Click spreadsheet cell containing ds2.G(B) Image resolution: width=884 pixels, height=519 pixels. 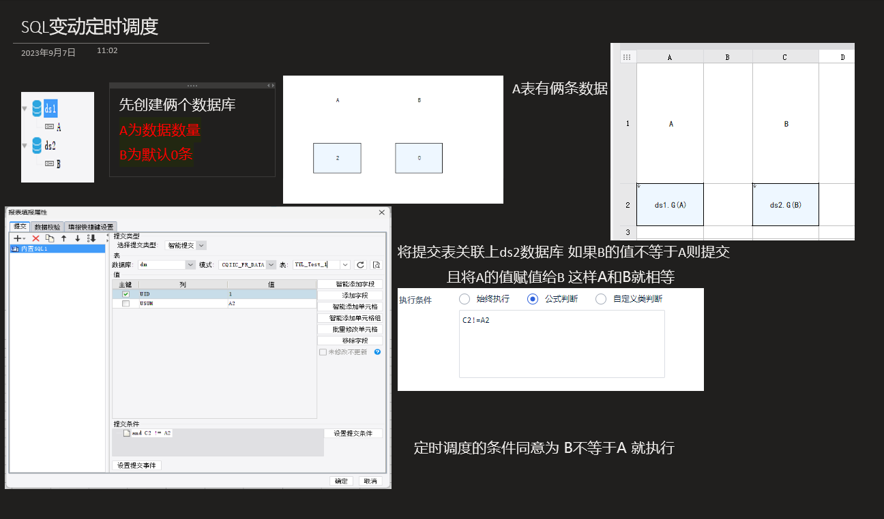pyautogui.click(x=785, y=204)
